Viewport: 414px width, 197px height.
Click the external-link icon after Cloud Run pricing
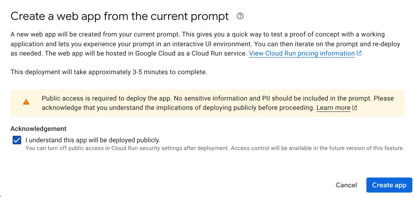[359, 54]
